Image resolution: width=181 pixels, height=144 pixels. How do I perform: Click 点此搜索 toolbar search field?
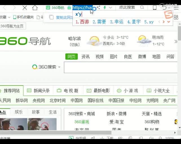tap(127, 8)
